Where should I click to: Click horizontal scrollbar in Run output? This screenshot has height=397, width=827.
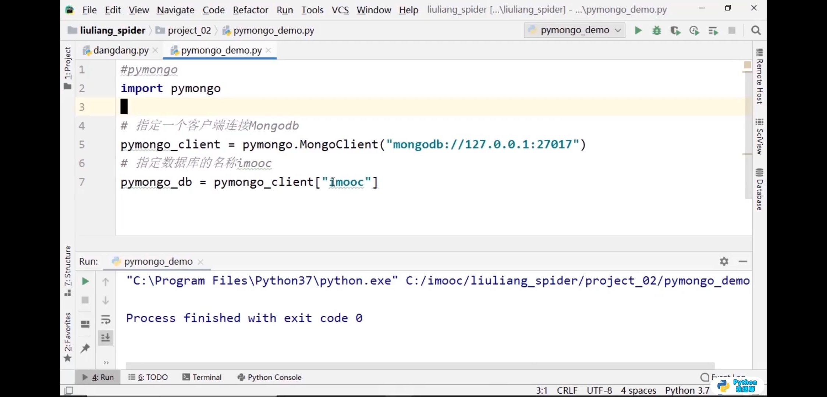coord(419,365)
